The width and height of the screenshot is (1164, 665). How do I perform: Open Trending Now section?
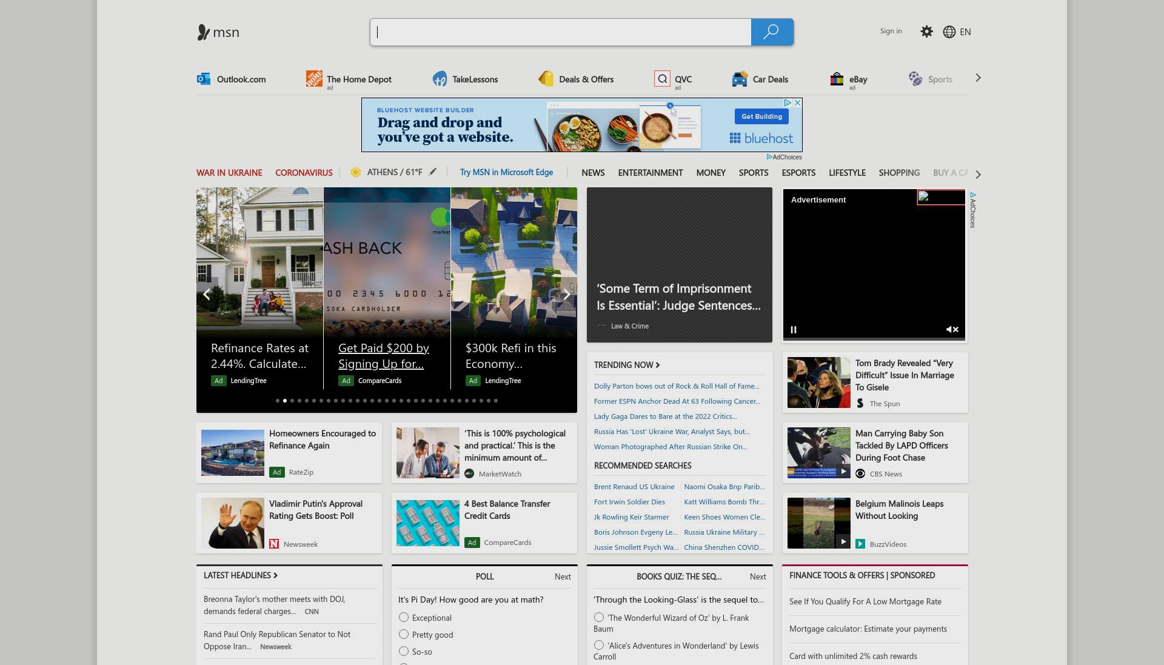627,365
